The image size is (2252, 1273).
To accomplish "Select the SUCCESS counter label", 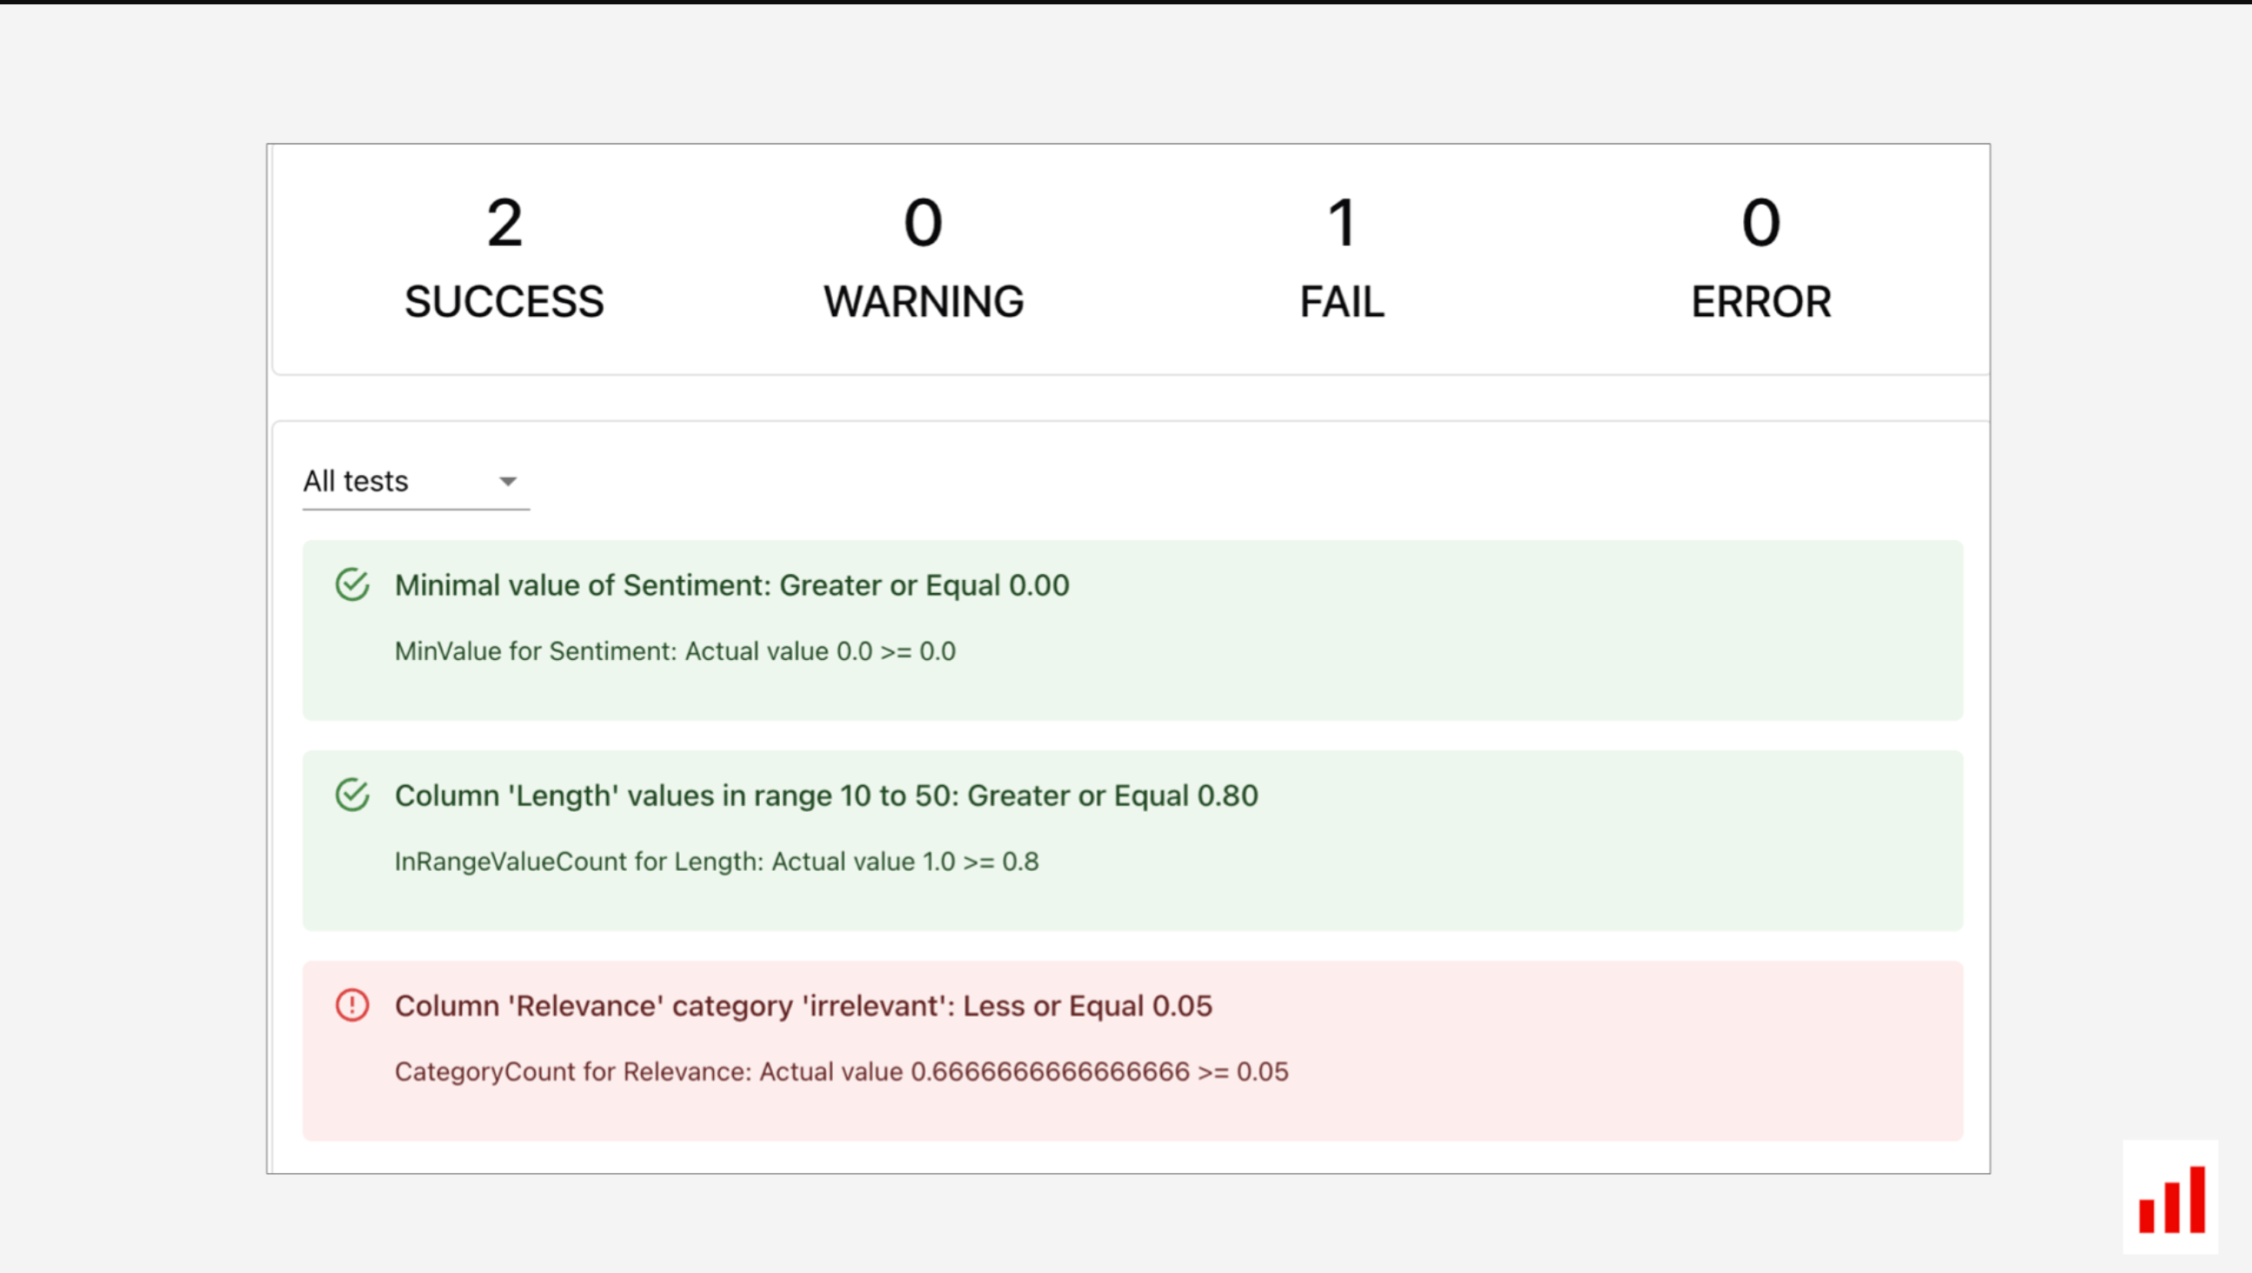I will click(505, 301).
